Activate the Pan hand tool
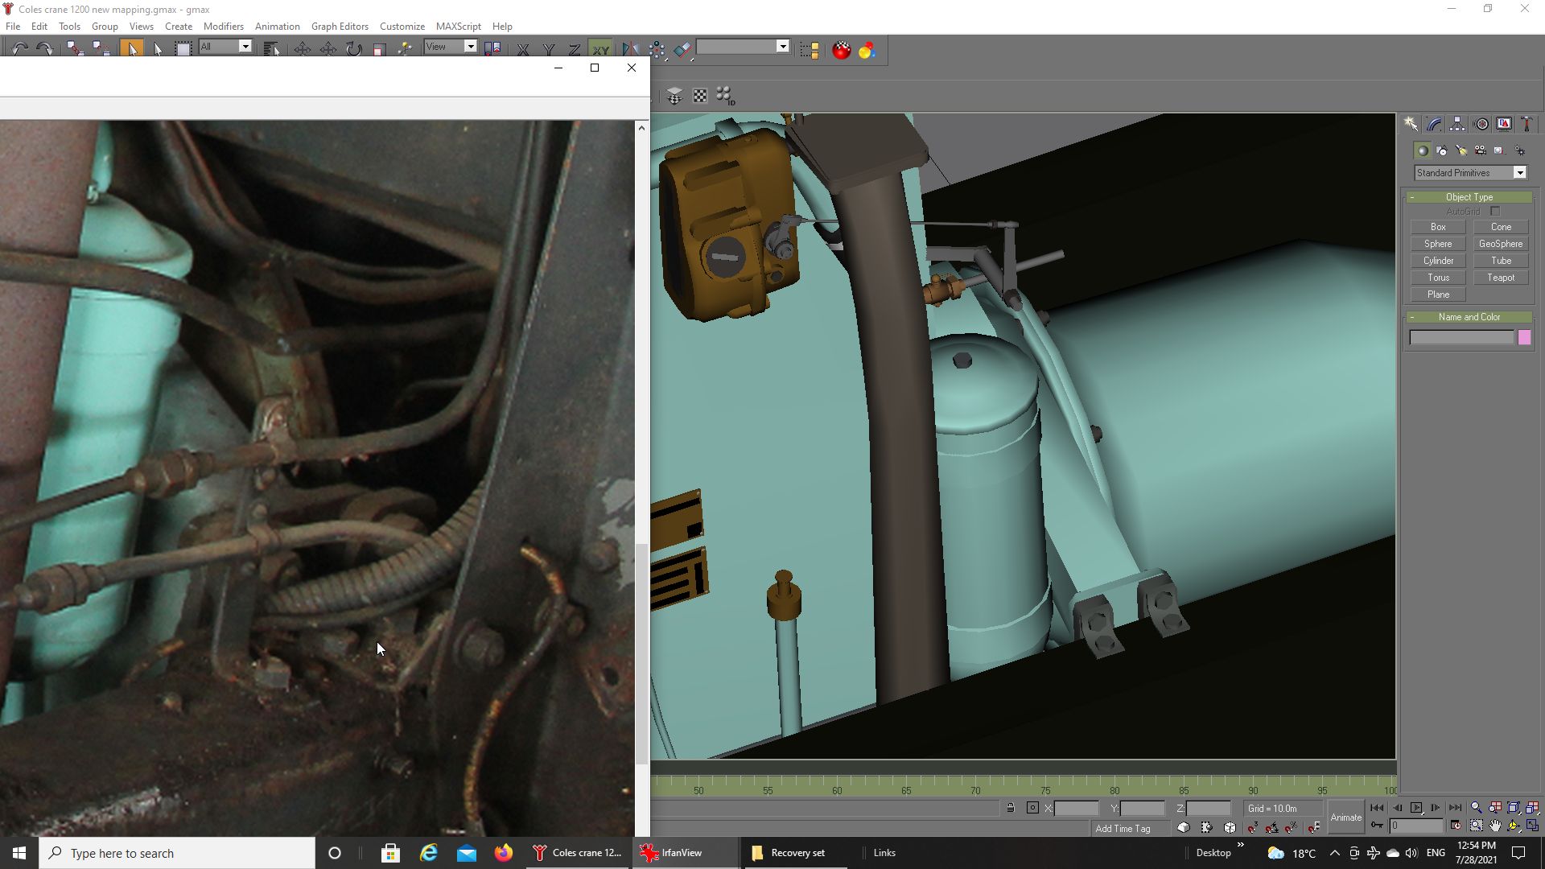1545x869 pixels. pos(1495,826)
